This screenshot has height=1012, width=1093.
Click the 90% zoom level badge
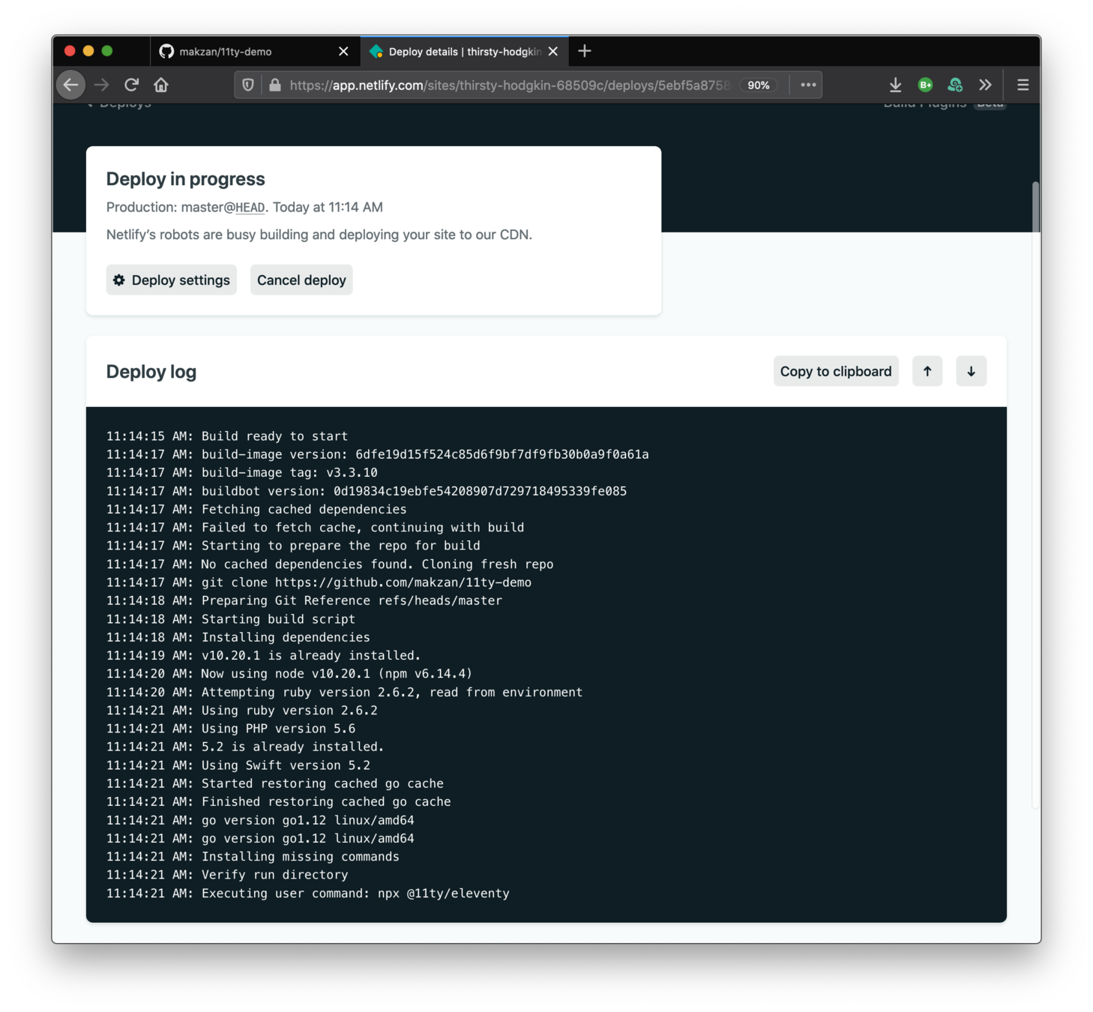click(759, 85)
